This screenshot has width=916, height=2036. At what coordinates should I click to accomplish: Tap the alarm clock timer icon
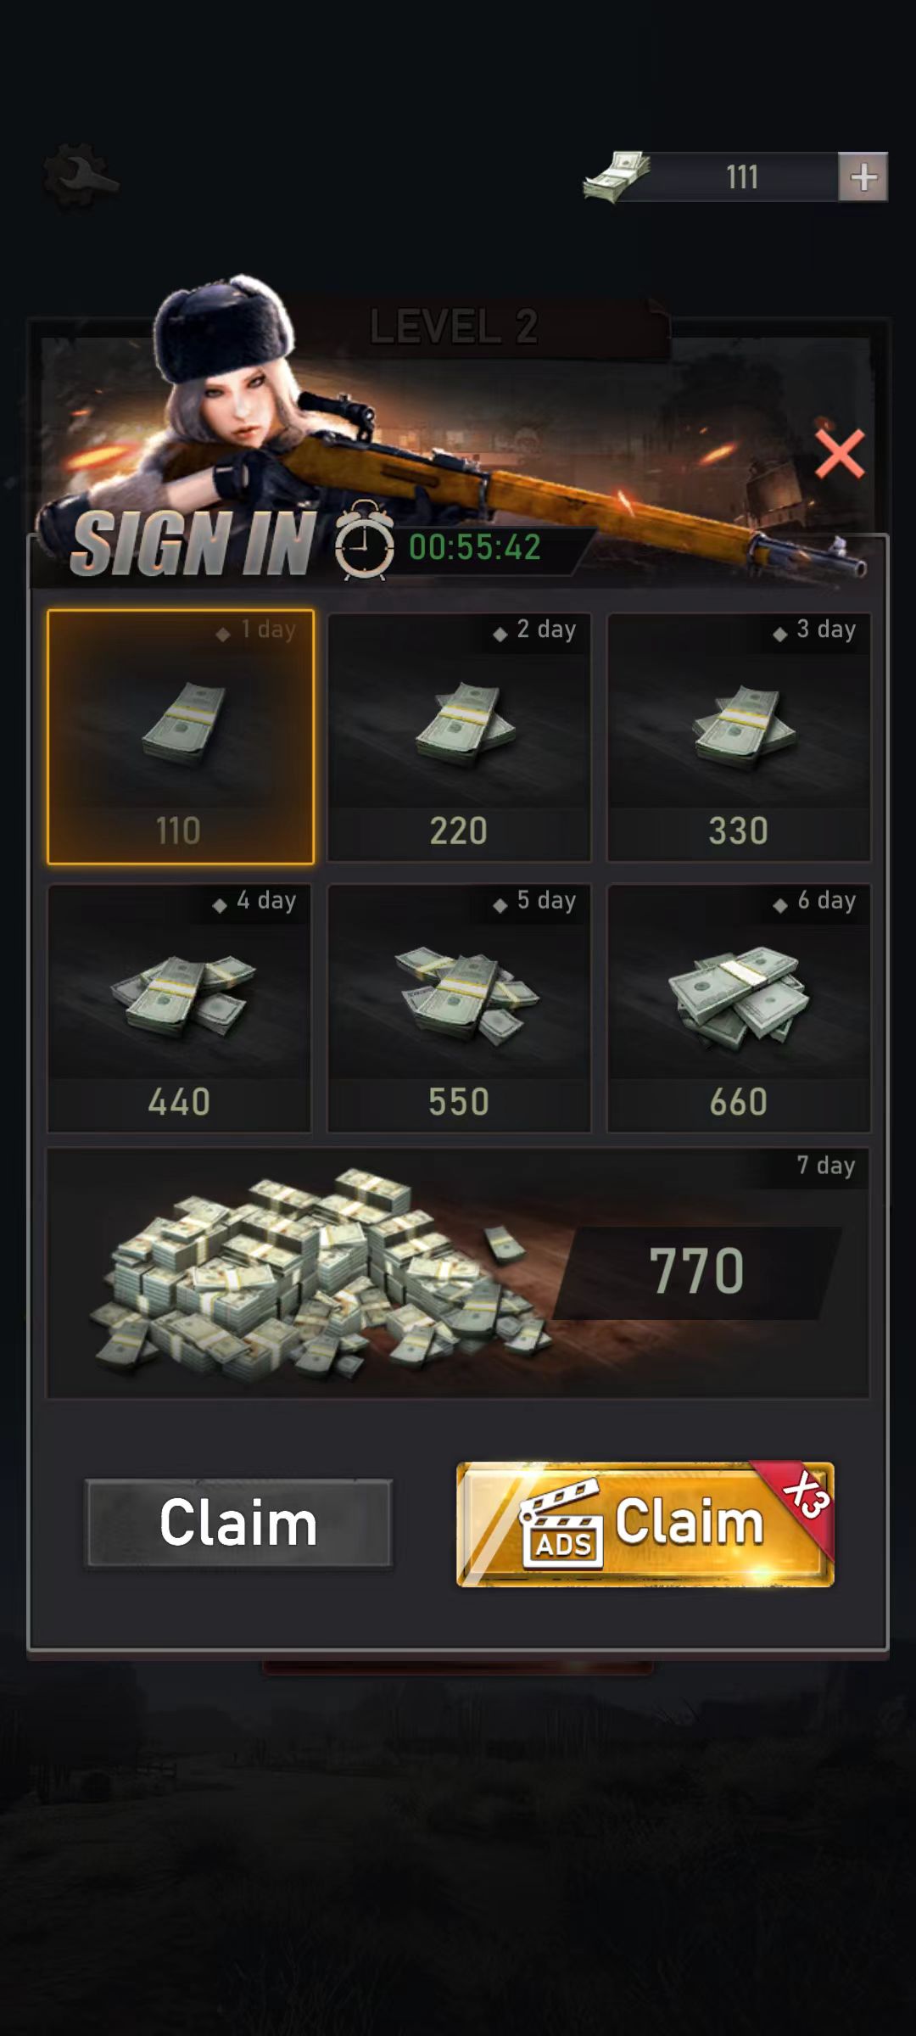(x=364, y=541)
